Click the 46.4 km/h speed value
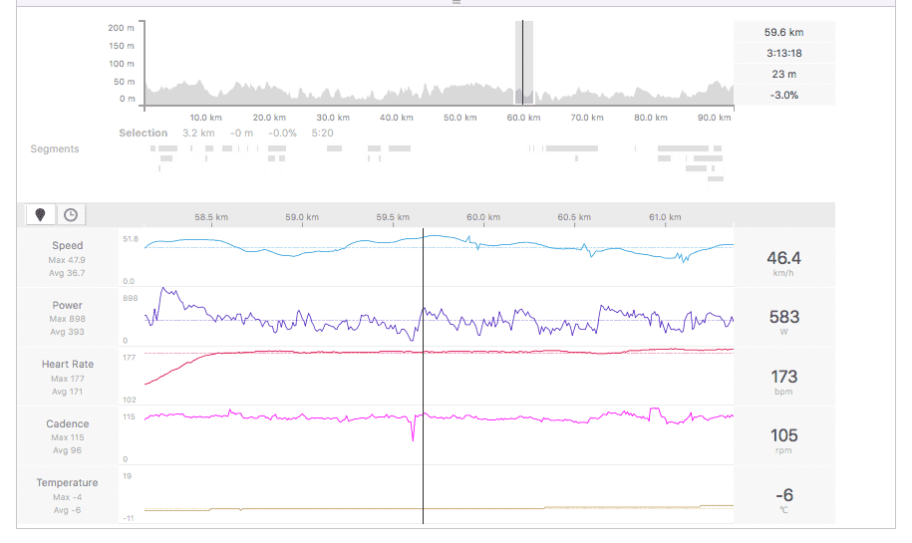This screenshot has width=912, height=543. pyautogui.click(x=783, y=259)
